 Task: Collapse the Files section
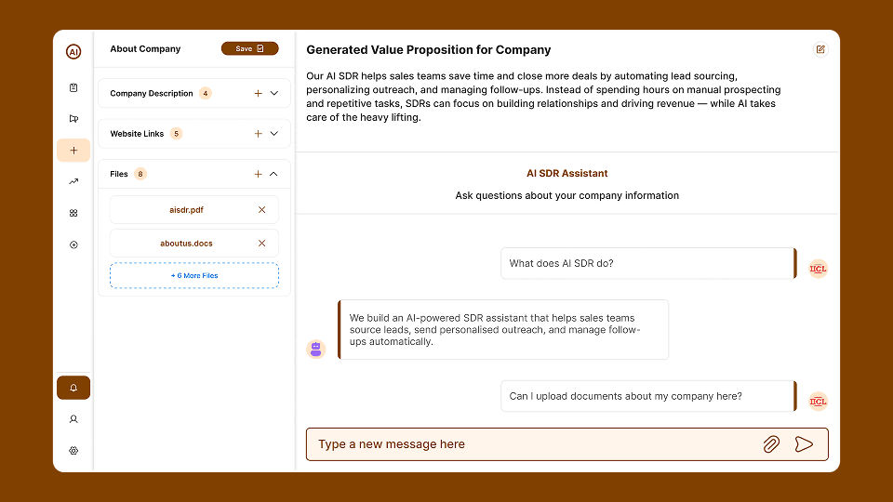(273, 174)
